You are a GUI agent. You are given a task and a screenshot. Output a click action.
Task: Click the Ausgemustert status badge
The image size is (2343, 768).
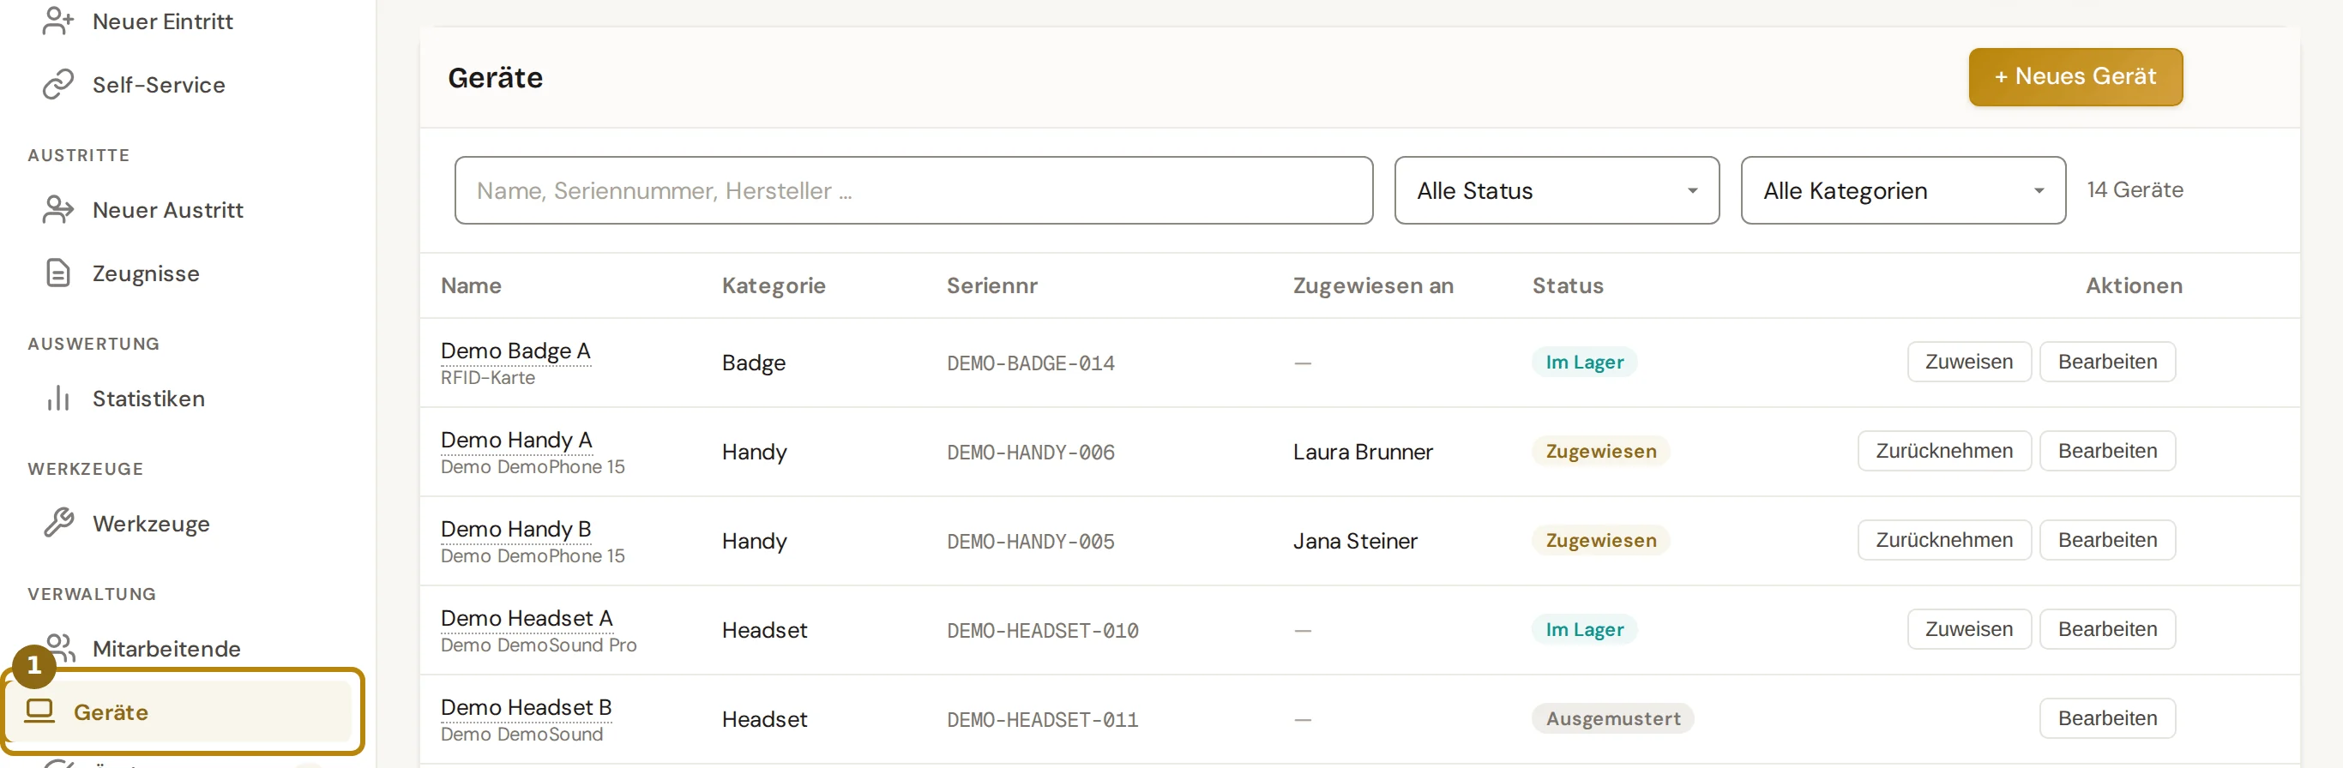pos(1612,718)
